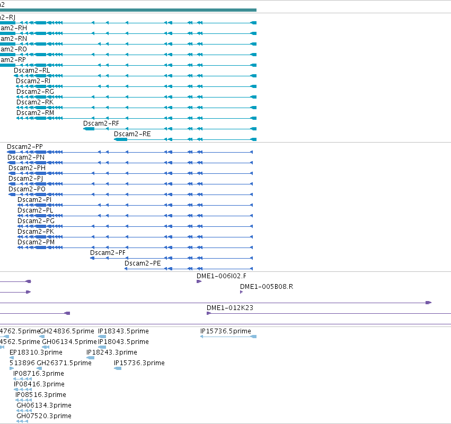Click the Dscam2-PF protein label

(108, 253)
